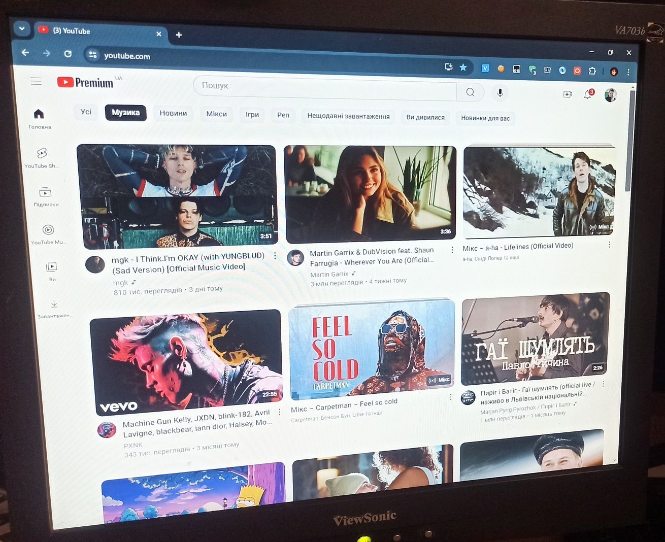Reload the page with the refresh icon
This screenshot has height=542, width=665.
(68, 53)
